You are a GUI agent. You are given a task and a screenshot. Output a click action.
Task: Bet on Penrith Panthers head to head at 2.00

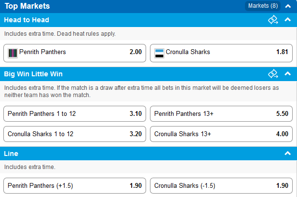[75, 53]
